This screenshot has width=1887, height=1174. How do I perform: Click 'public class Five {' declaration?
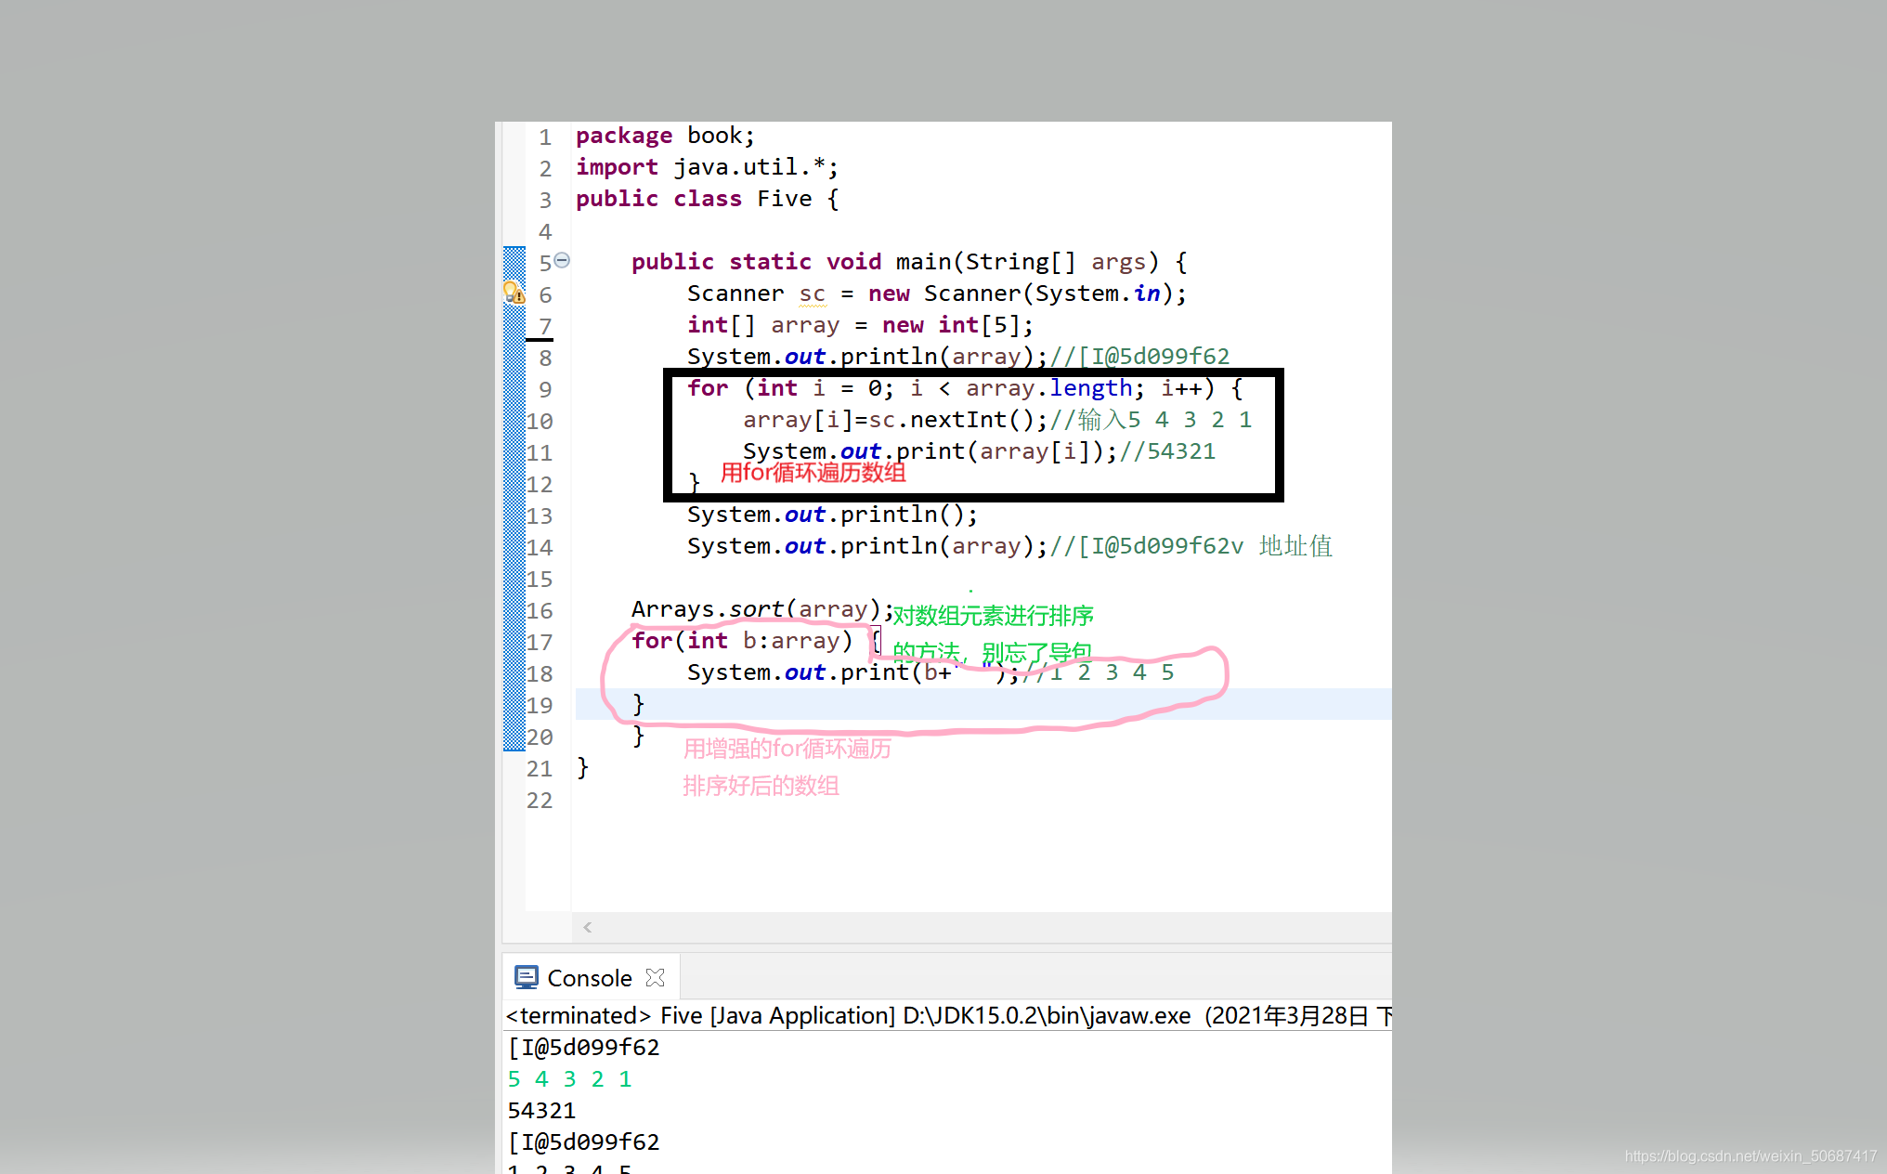708,199
